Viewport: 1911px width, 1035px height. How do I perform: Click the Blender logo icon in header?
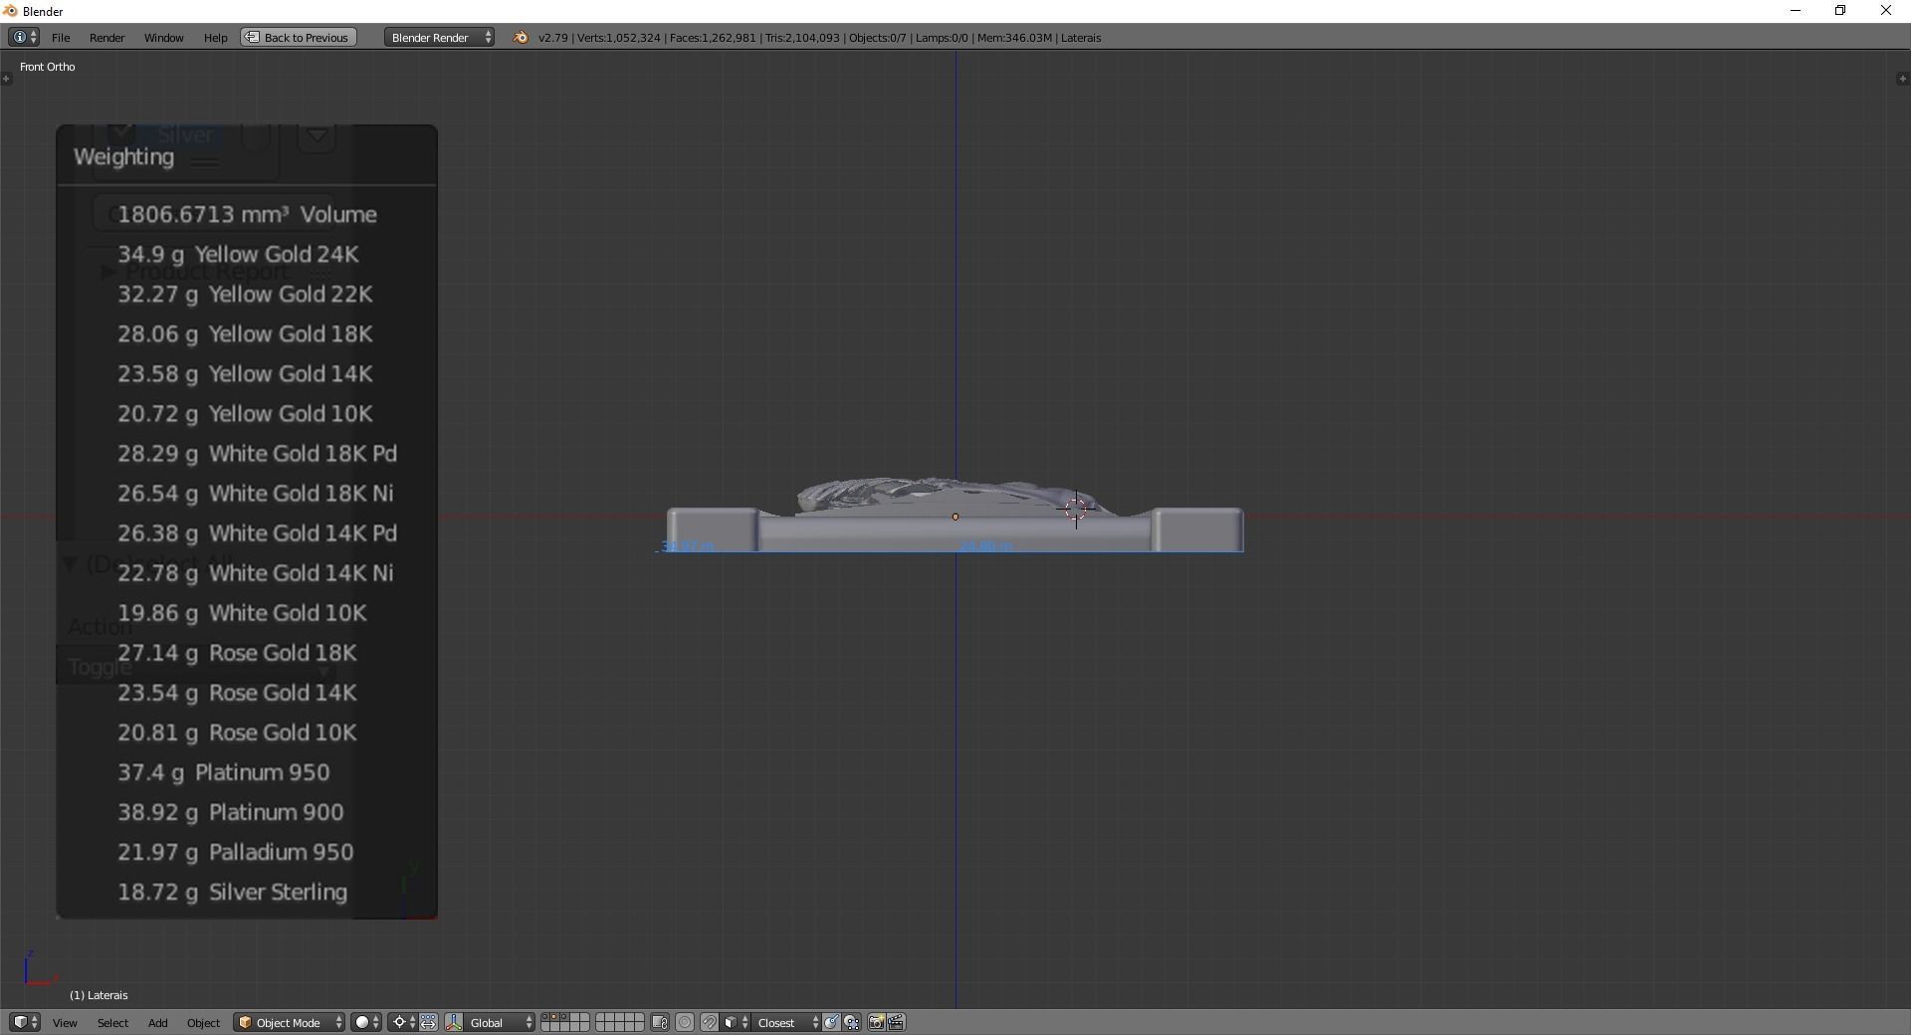(521, 37)
